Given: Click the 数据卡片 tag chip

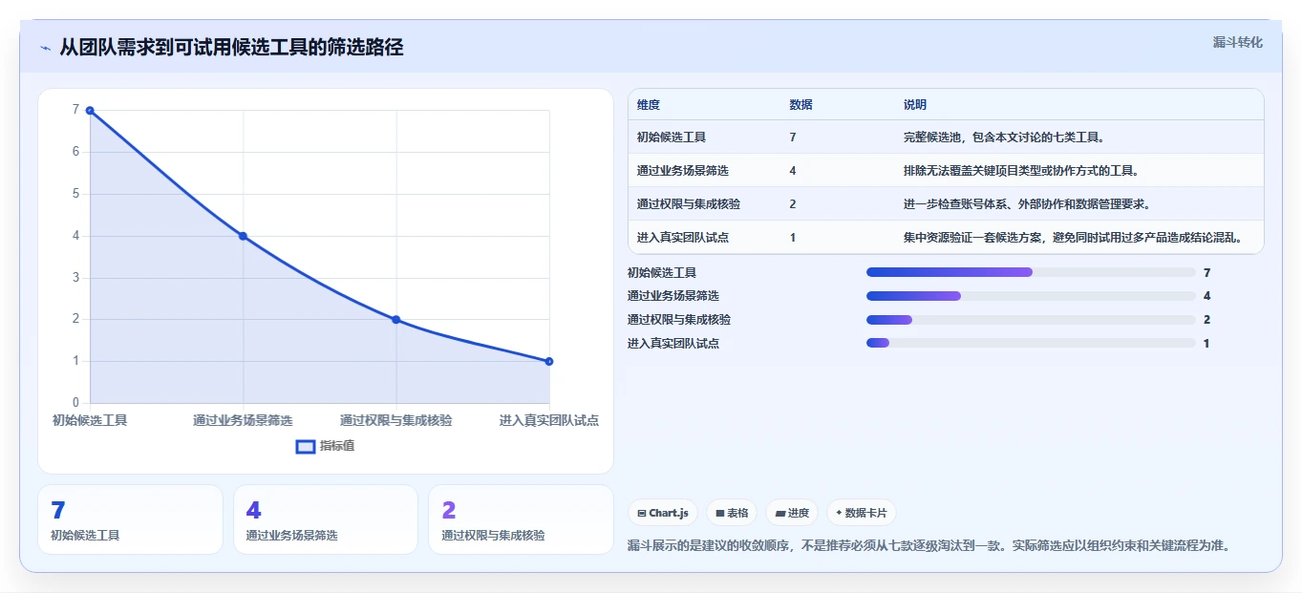Looking at the screenshot, I should (861, 513).
